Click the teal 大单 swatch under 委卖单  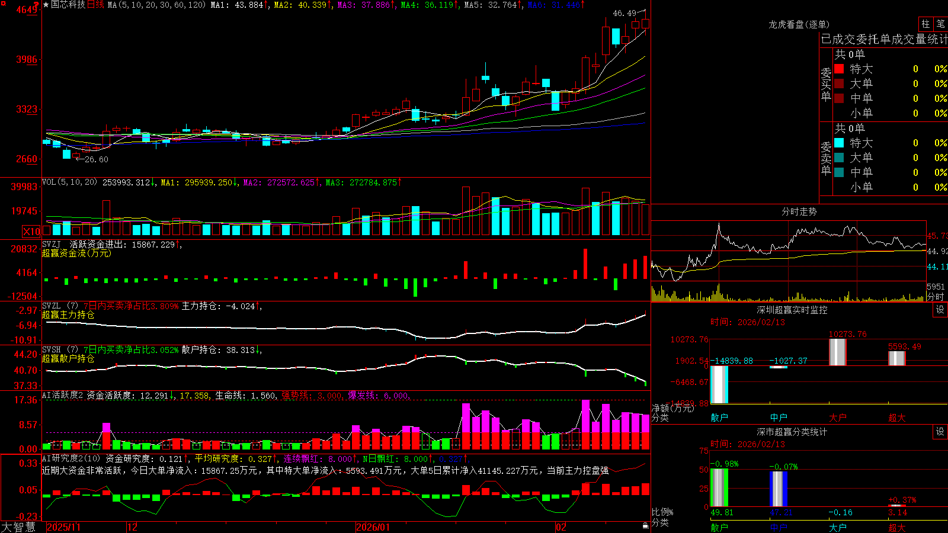tap(839, 158)
